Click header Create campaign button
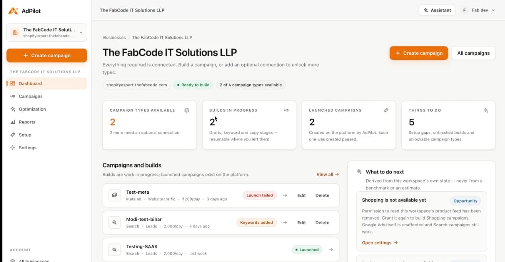Viewport: 505px width, 262px height. pos(419,53)
